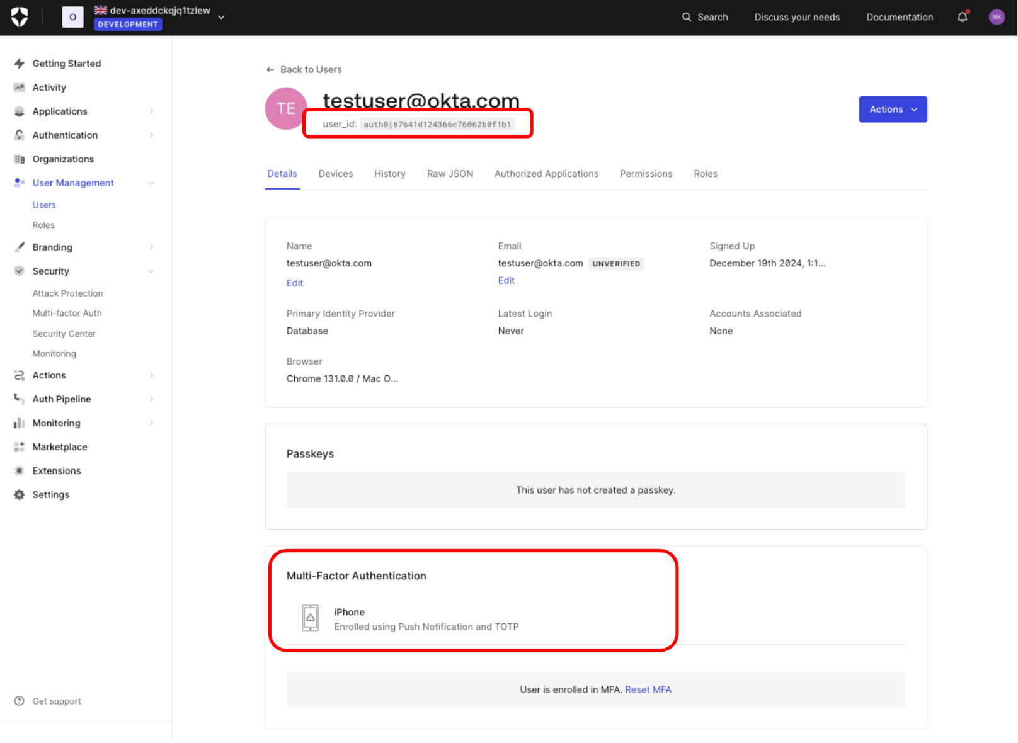Open Documentation in the top bar
Image resolution: width=1018 pixels, height=743 pixels.
point(900,17)
